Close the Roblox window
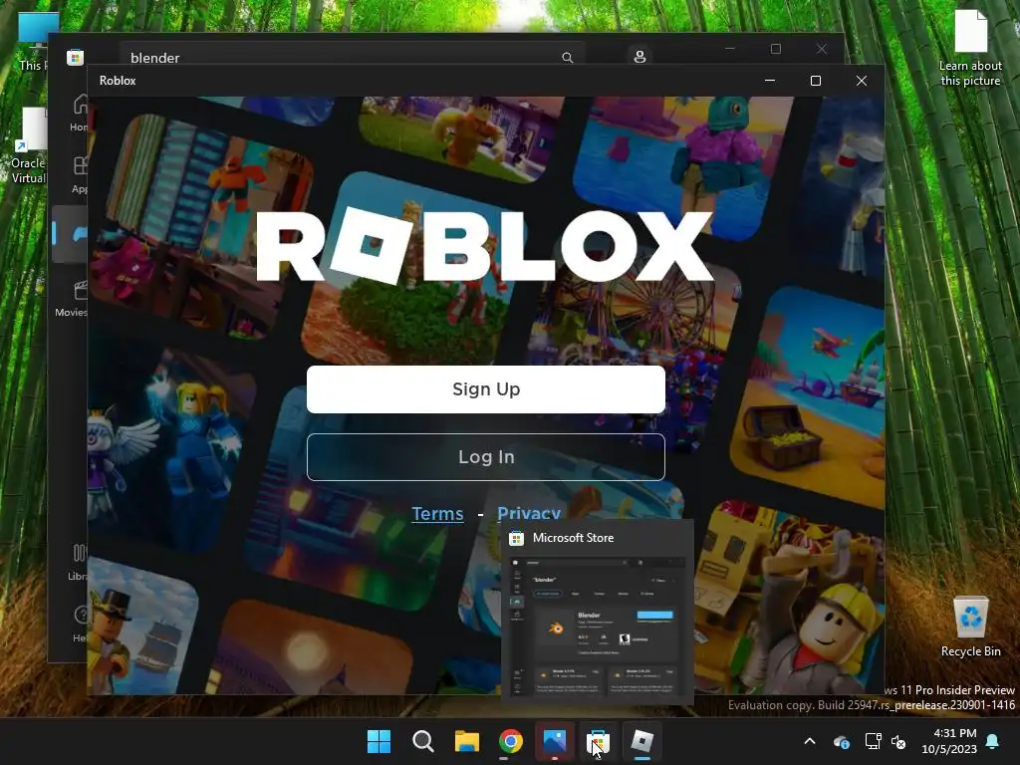This screenshot has height=765, width=1020. click(x=862, y=81)
